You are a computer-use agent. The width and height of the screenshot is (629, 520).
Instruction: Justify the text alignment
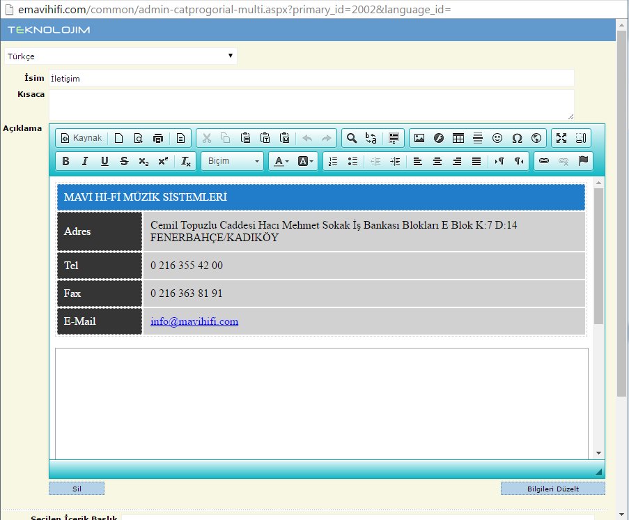[476, 162]
